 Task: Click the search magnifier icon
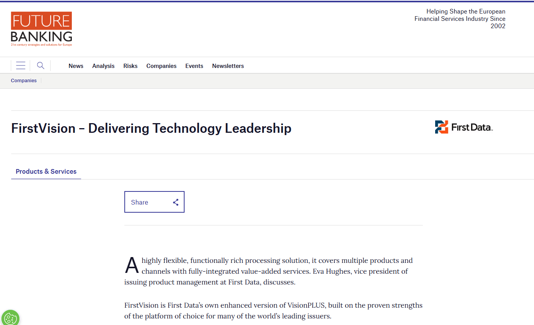pyautogui.click(x=41, y=66)
